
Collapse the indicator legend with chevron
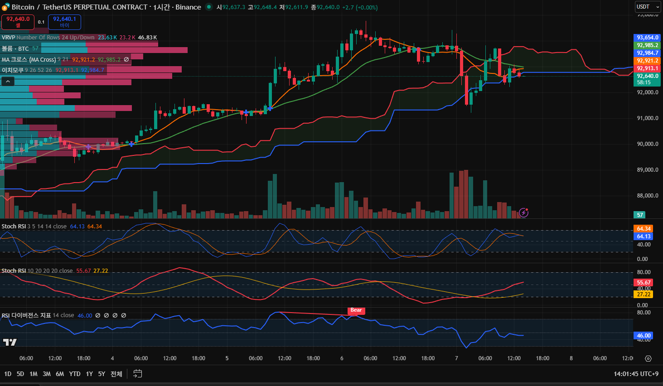8,81
